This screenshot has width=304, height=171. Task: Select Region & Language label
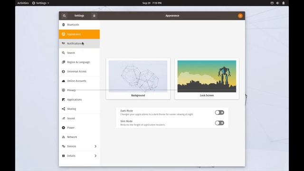78,62
